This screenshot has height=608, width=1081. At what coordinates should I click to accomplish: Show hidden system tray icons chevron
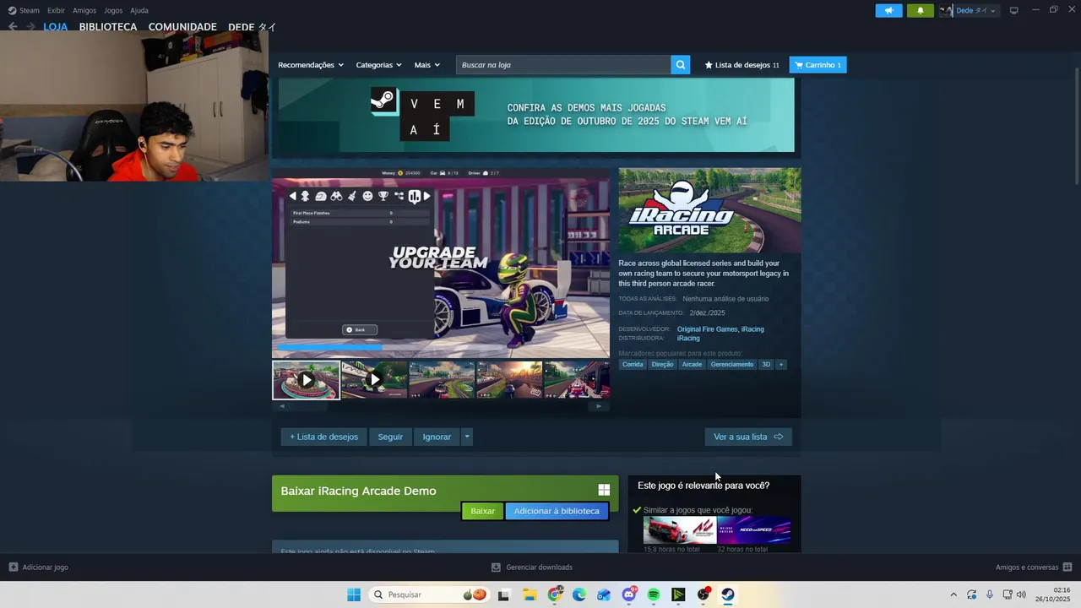pos(953,594)
